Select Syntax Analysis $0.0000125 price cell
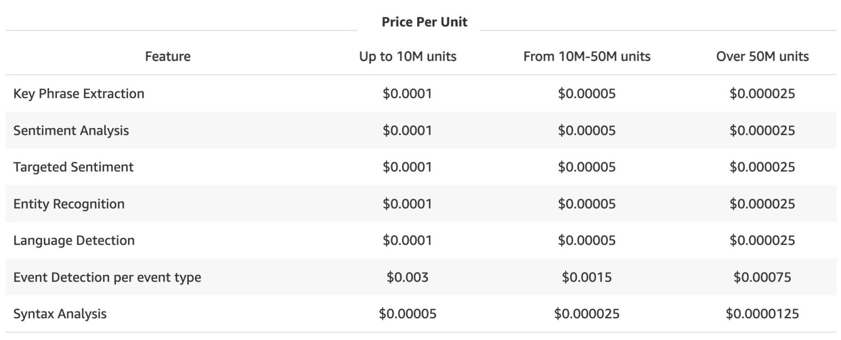The image size is (841, 340). coord(762,314)
